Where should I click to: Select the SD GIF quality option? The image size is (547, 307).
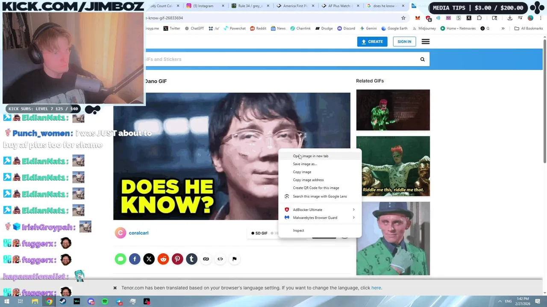click(259, 233)
